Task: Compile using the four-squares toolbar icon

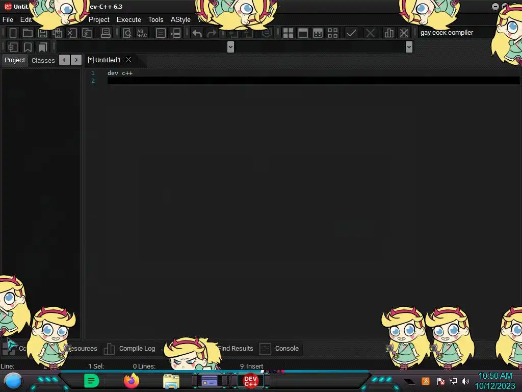Action: click(288, 33)
